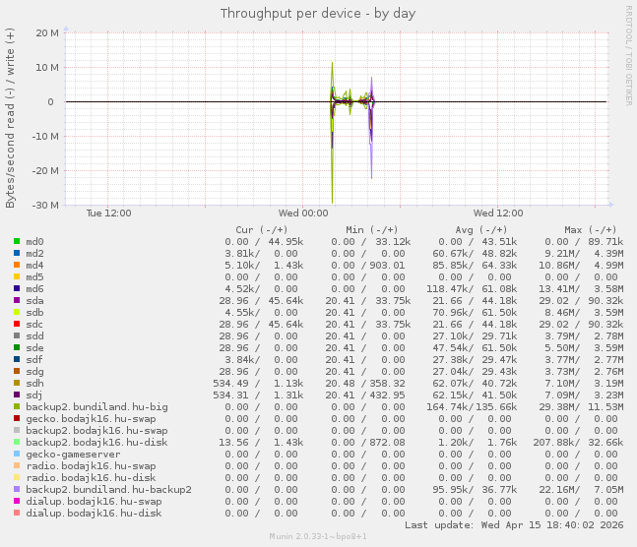Click the backup2.bundiland.hu-backup2 label
637x547 pixels.
[108, 489]
